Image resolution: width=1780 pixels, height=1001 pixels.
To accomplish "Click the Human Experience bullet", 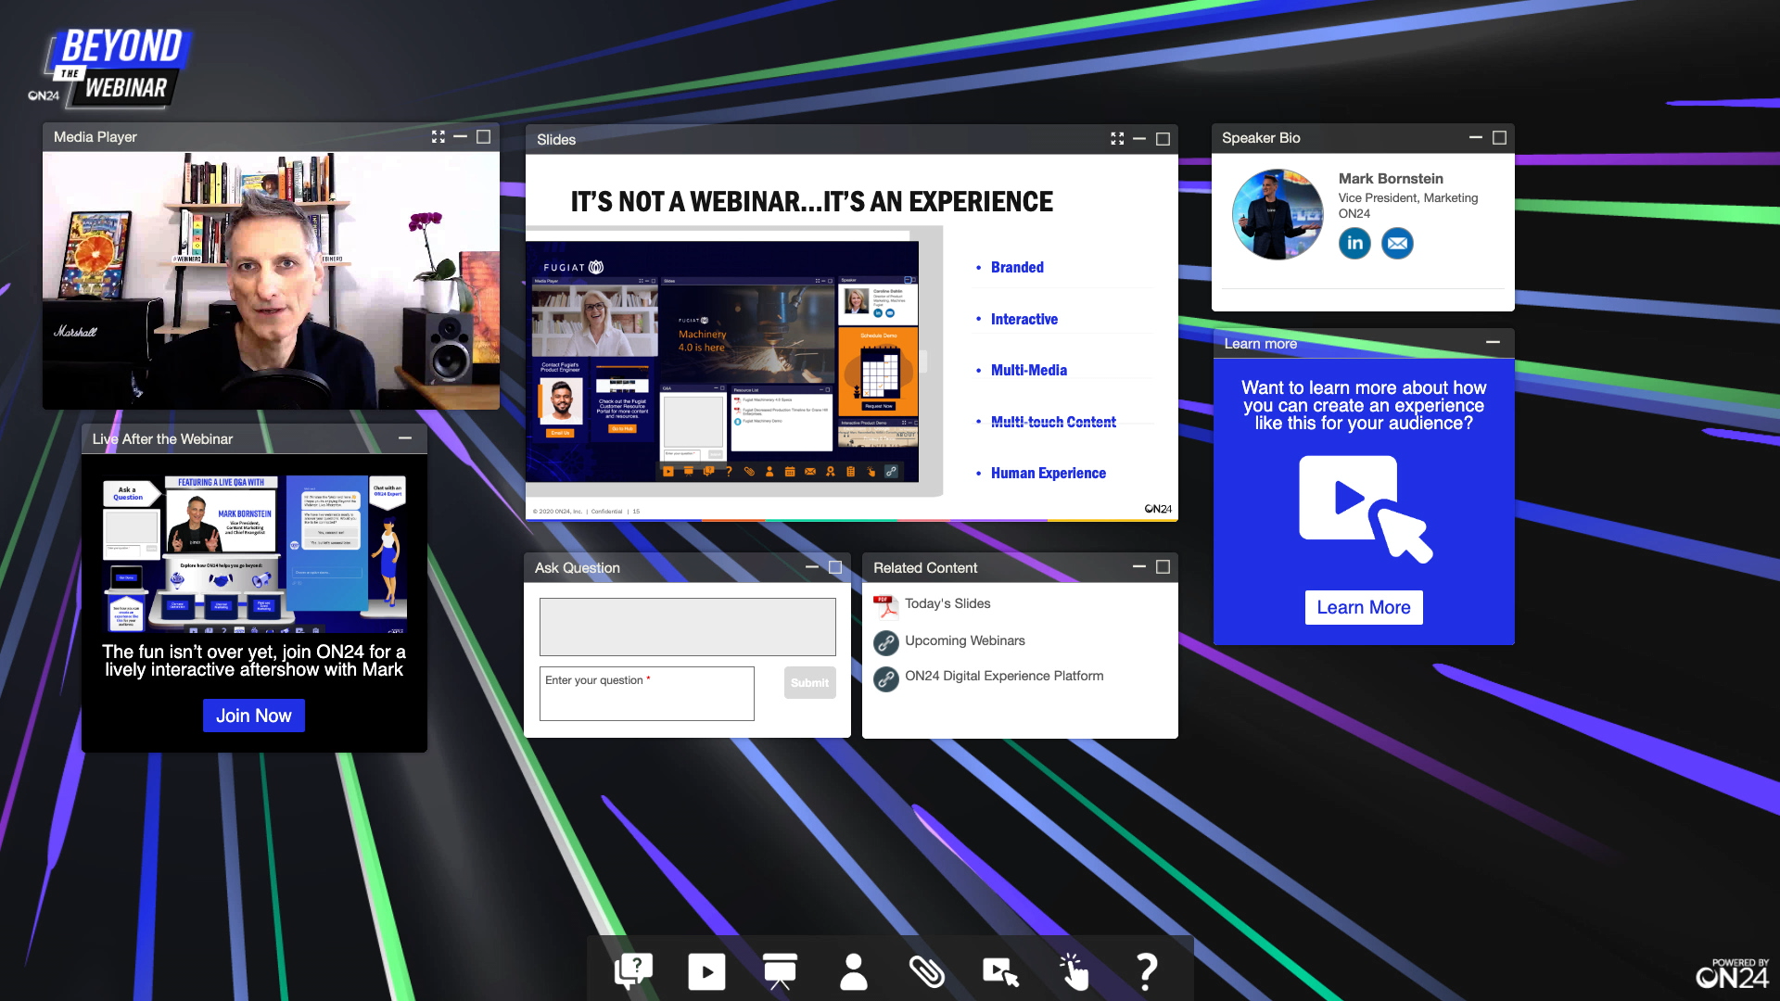I will click(1049, 473).
